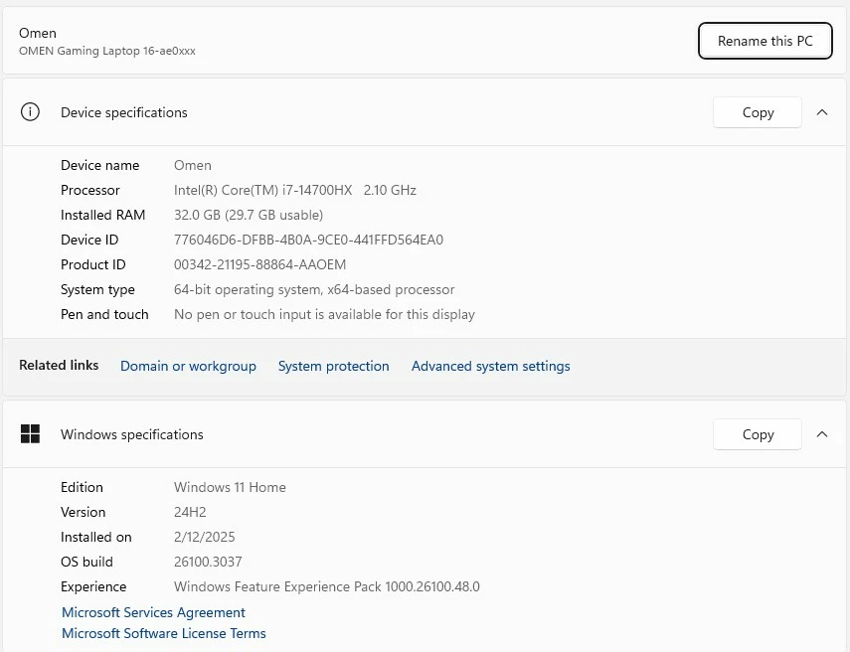Click the Installed on label
This screenshot has height=652, width=850.
(96, 537)
